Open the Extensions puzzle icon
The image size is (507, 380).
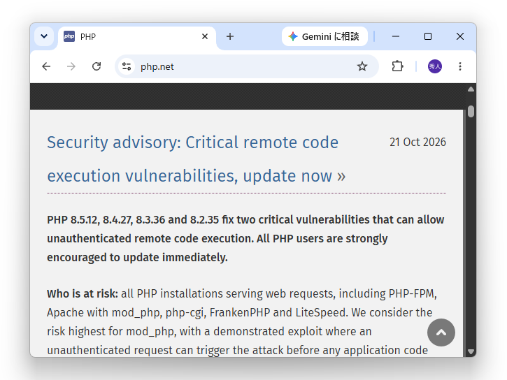click(x=397, y=66)
